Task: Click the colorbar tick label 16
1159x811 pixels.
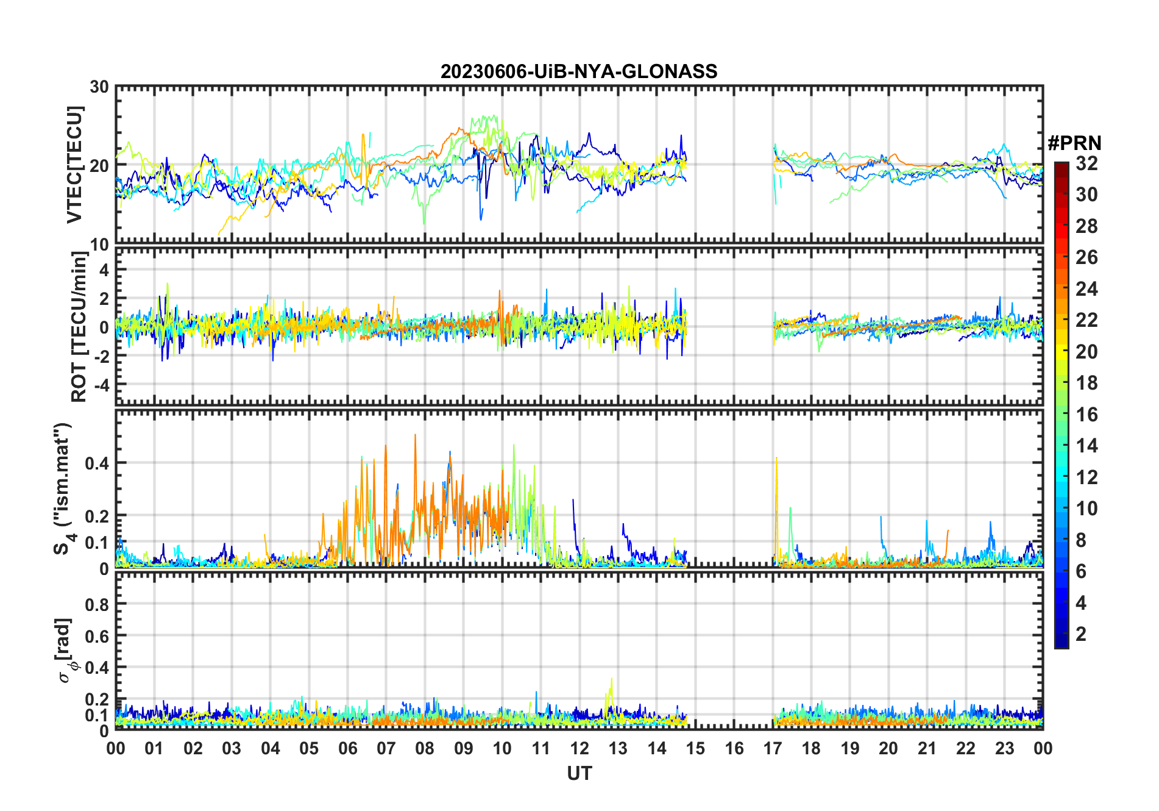Action: point(1086,415)
